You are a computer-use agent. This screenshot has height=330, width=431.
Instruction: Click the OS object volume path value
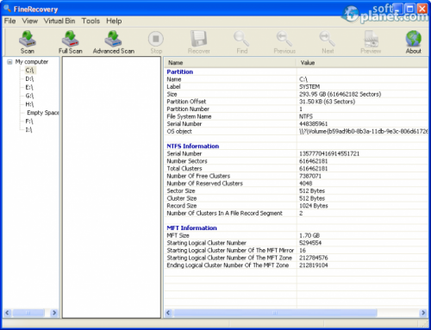[x=363, y=131]
